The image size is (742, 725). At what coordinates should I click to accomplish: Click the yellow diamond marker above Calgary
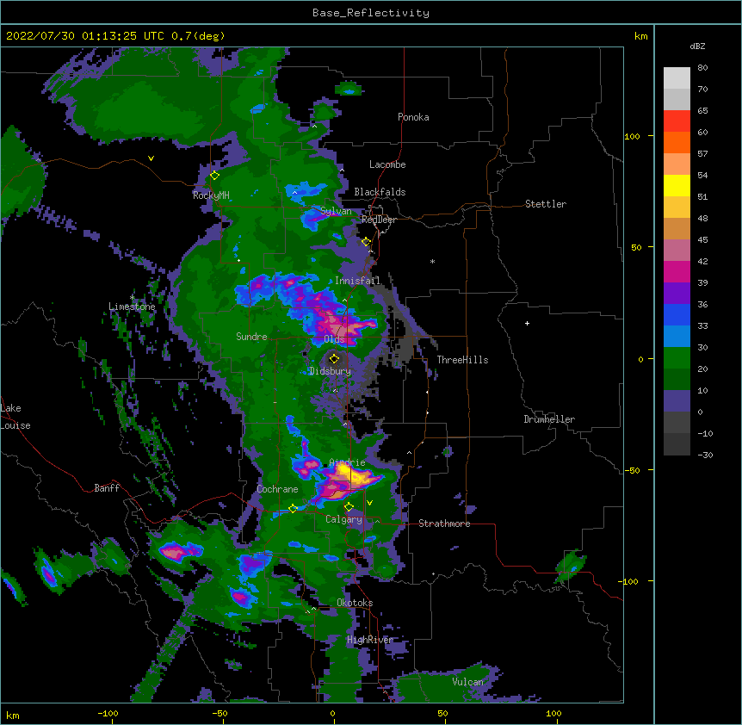pyautogui.click(x=349, y=507)
